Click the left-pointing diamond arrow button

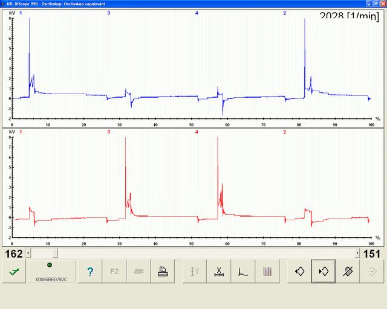point(299,272)
